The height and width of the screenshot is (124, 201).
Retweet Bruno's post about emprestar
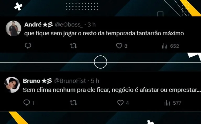point(74,103)
